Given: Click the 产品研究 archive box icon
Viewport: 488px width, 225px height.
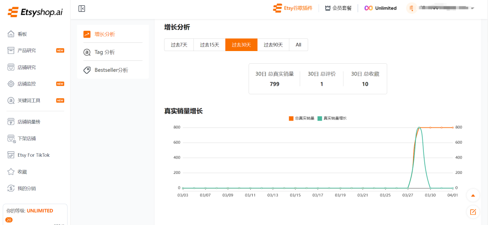Looking at the screenshot, I should [11, 51].
